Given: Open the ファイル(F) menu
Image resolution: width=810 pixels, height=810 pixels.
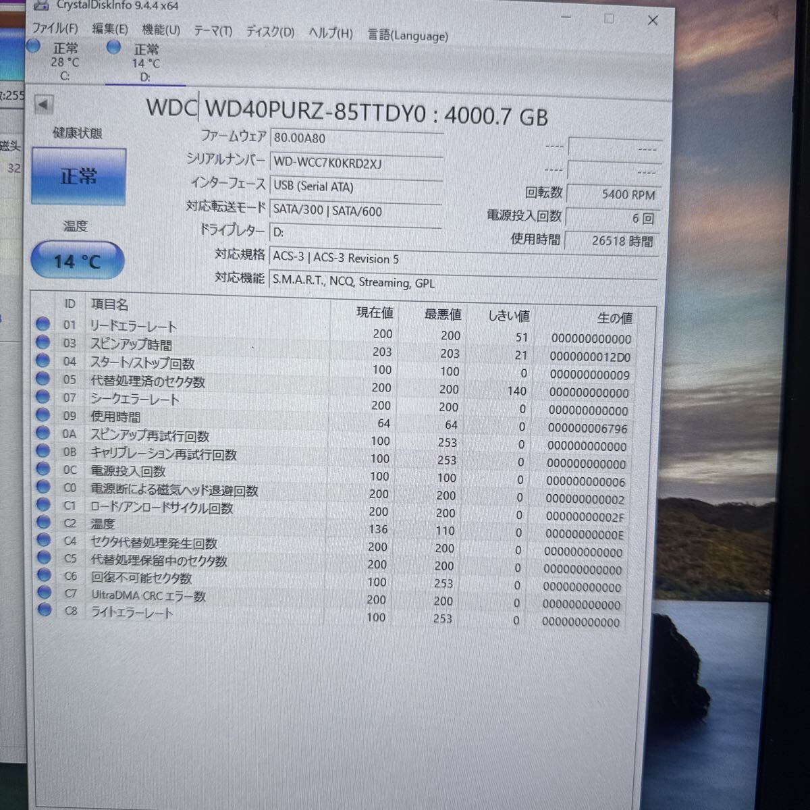Looking at the screenshot, I should pyautogui.click(x=55, y=28).
